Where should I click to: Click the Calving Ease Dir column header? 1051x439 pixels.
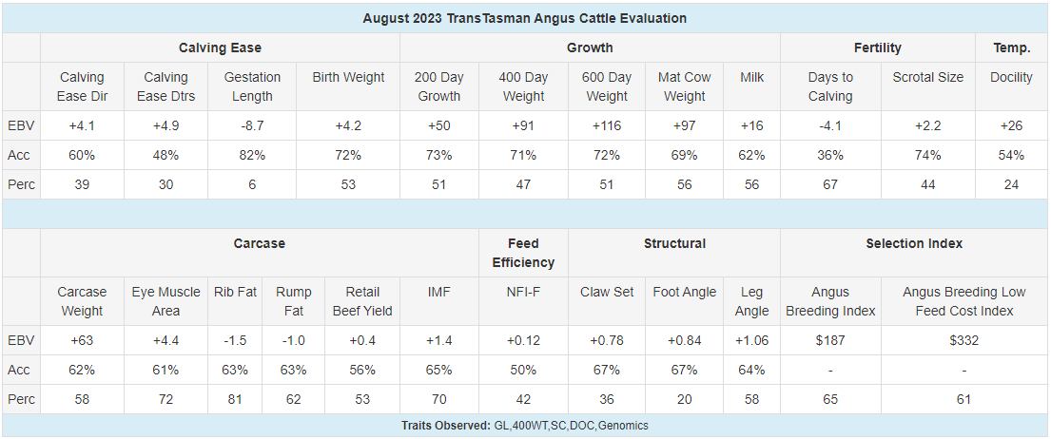click(82, 86)
